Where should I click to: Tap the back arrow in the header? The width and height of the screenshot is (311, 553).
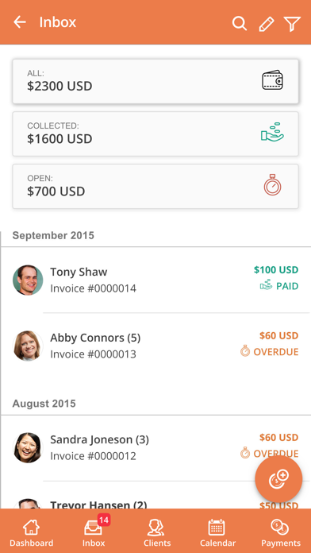click(20, 22)
